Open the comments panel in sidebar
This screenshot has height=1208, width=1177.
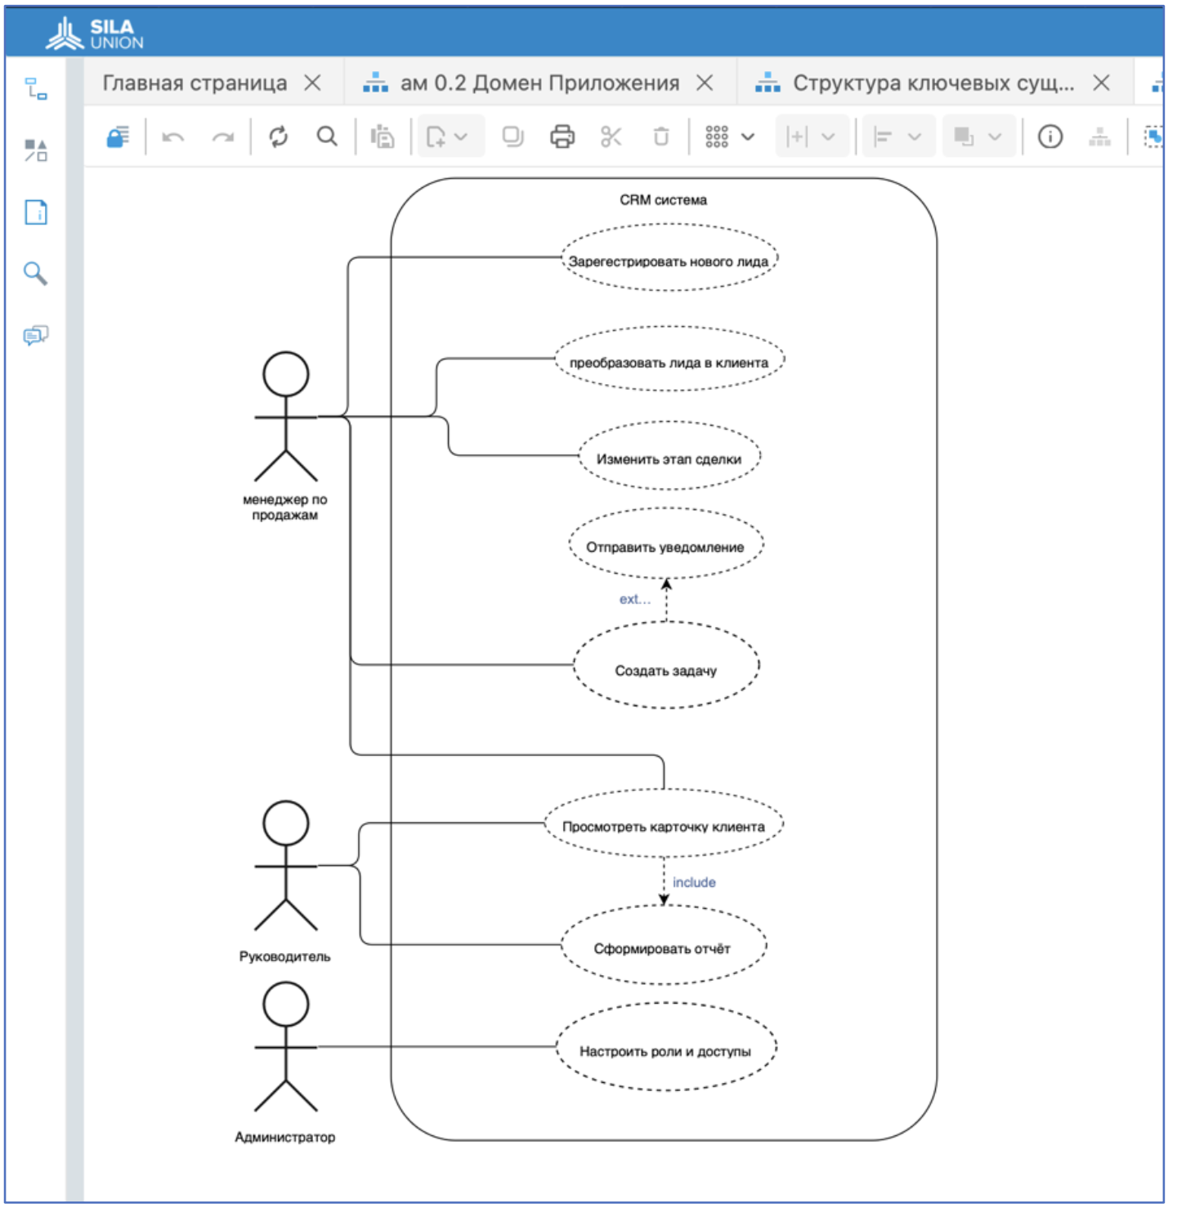[x=35, y=335]
